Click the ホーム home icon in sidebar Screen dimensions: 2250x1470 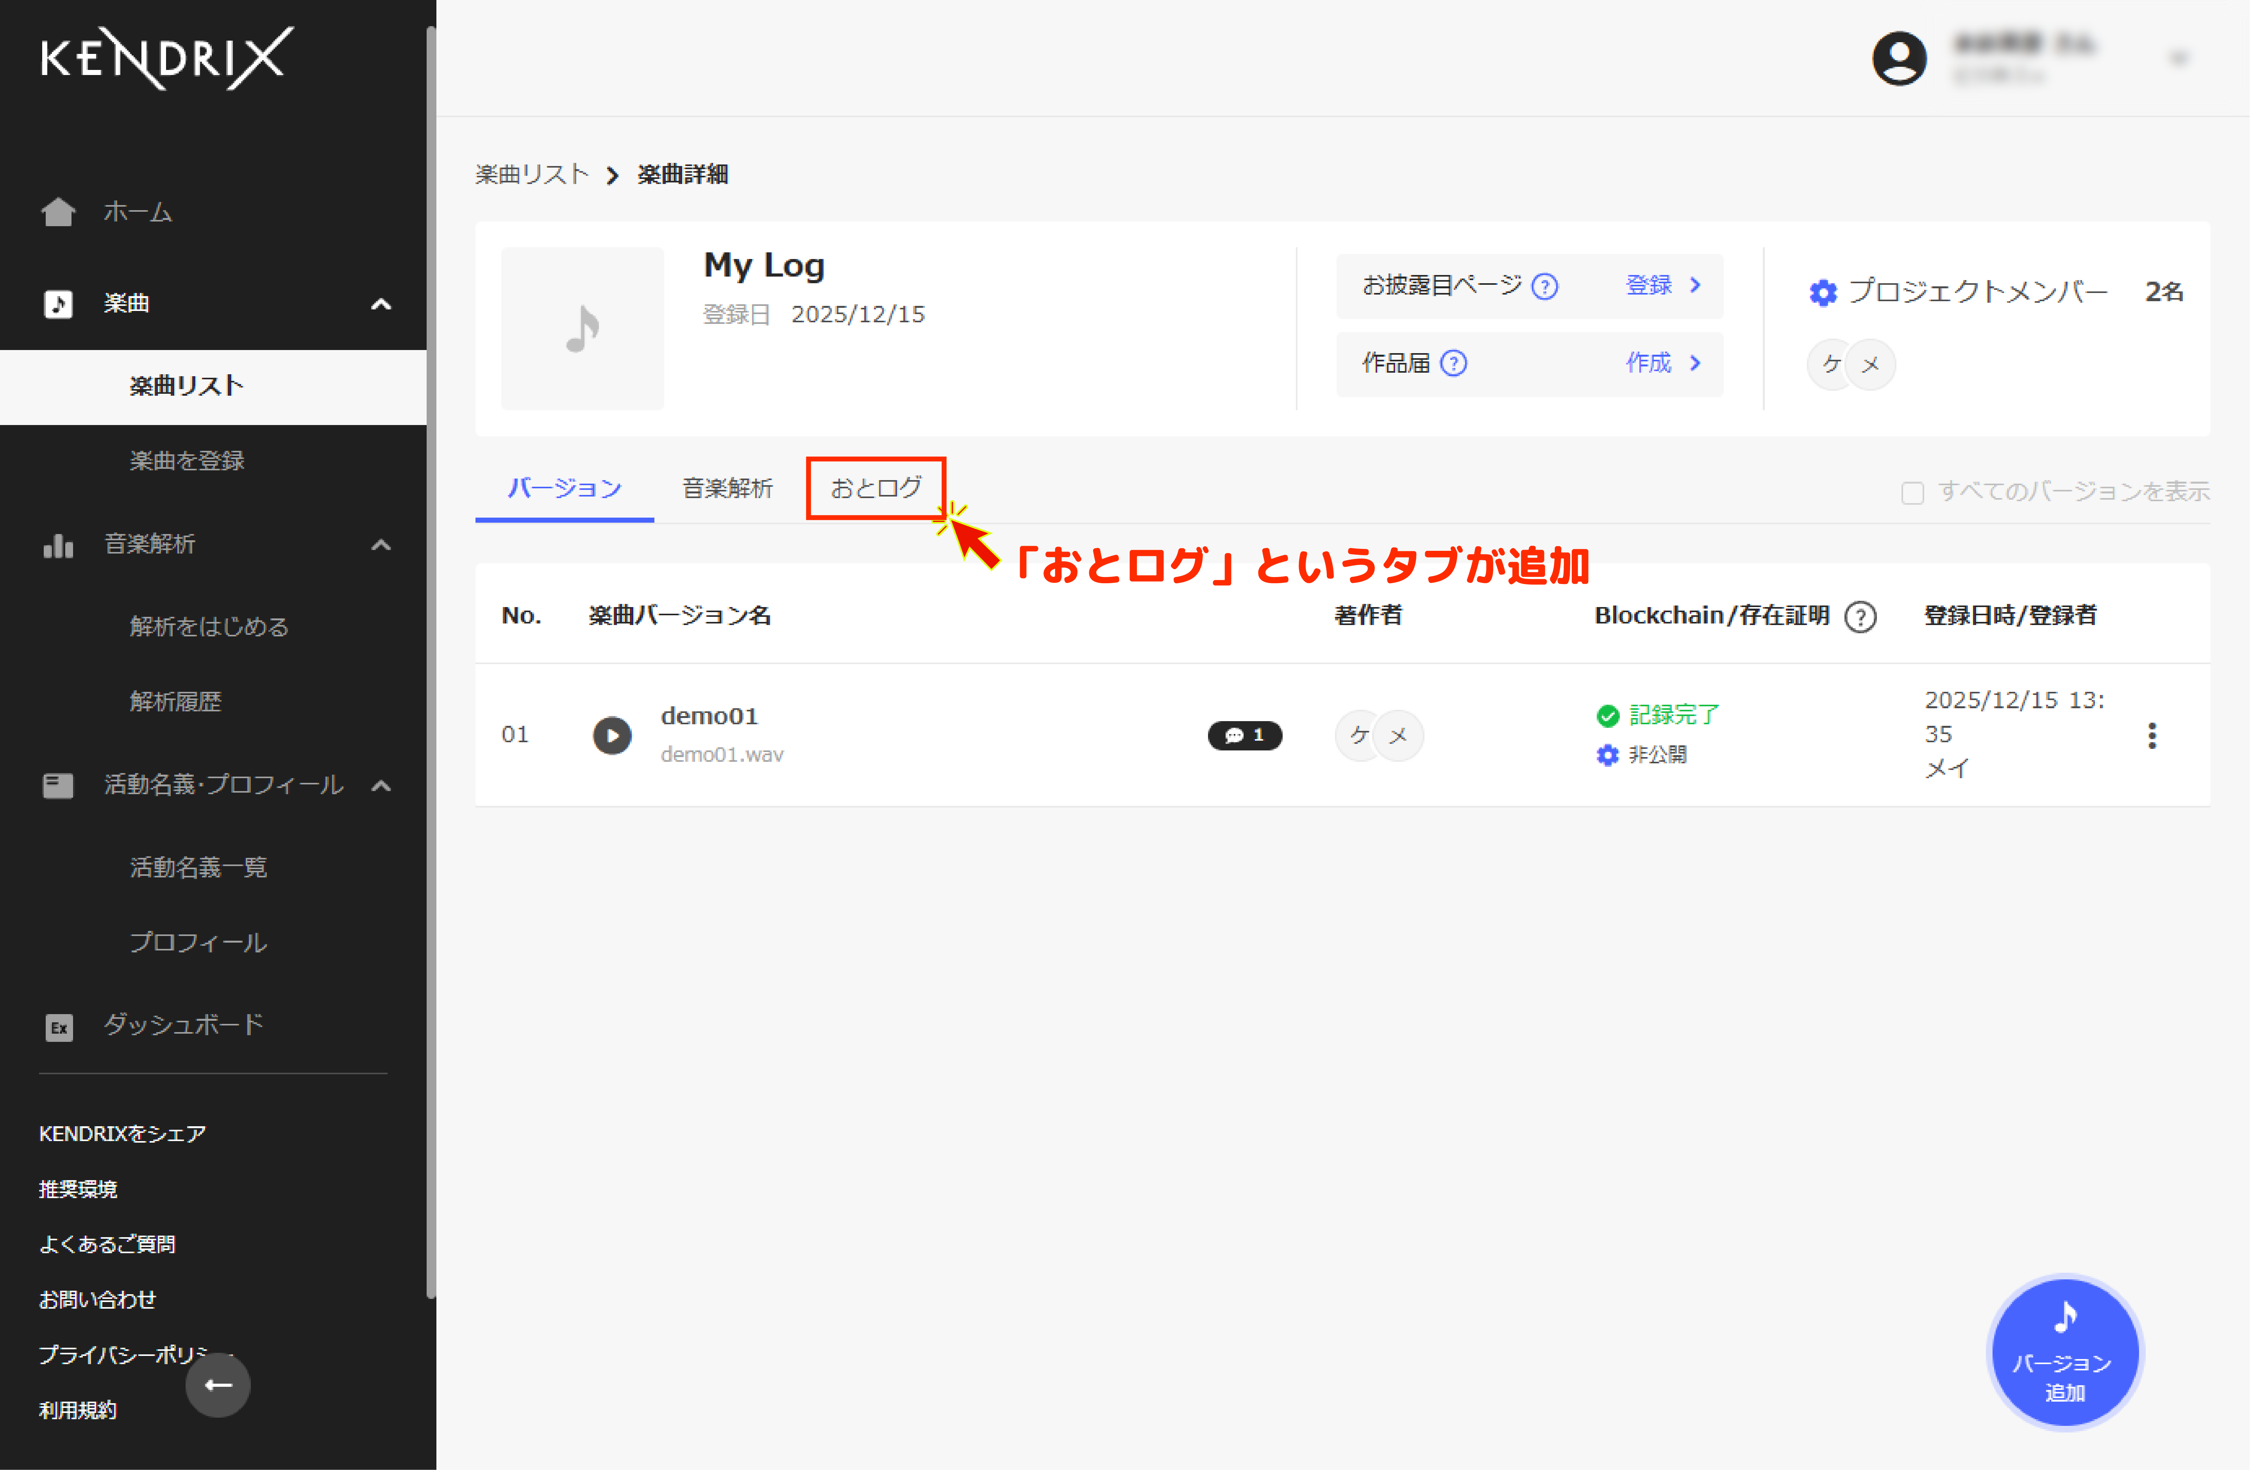click(x=59, y=212)
